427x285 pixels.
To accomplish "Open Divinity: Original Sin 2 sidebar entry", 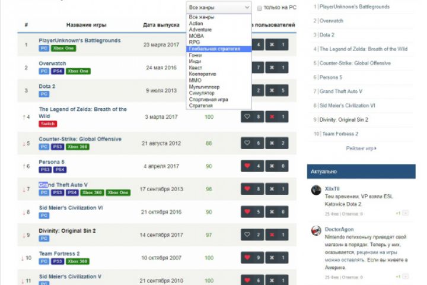I will 343,120.
